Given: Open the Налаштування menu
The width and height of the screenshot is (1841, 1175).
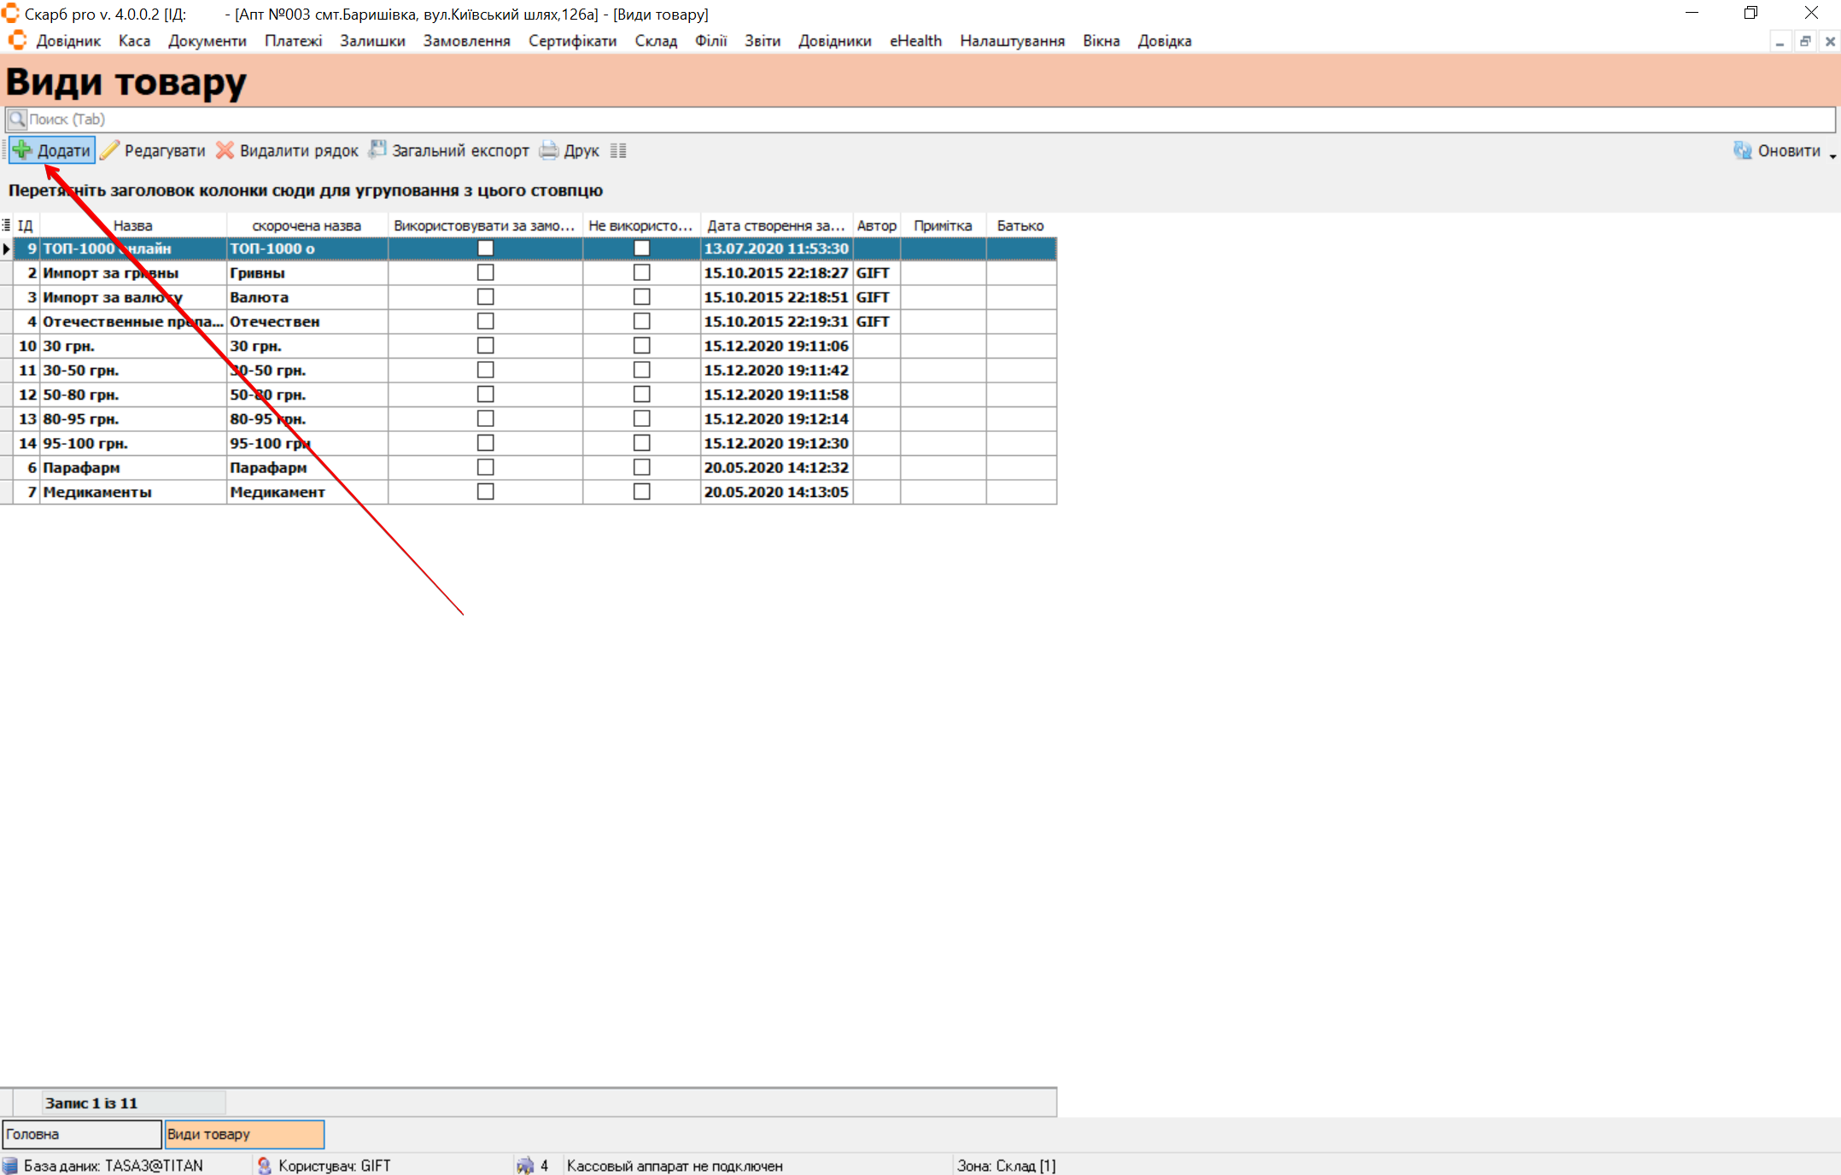Looking at the screenshot, I should pos(1012,41).
